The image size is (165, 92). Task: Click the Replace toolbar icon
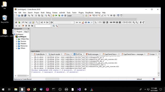click(49, 16)
